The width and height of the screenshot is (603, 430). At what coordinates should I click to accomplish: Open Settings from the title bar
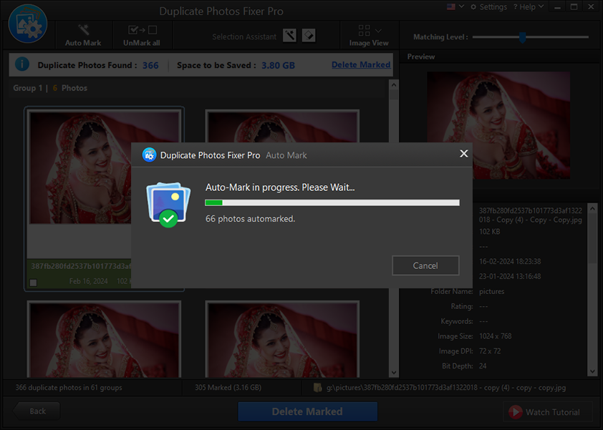click(489, 7)
